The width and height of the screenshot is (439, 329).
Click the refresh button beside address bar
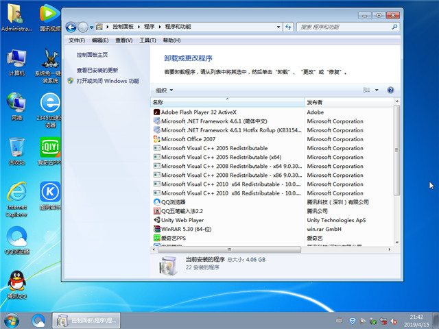(288, 27)
